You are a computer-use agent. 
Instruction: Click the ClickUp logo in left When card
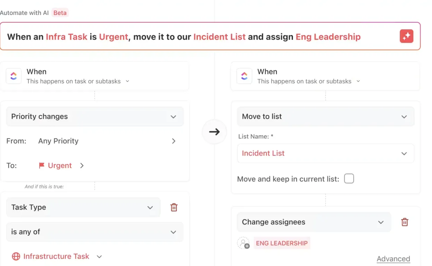pyautogui.click(x=14, y=76)
